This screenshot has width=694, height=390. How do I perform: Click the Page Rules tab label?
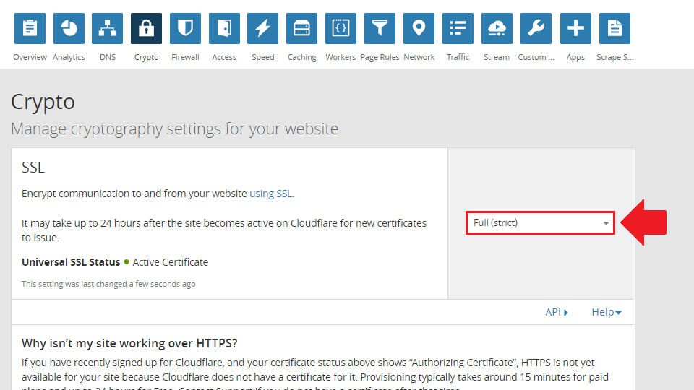(380, 57)
